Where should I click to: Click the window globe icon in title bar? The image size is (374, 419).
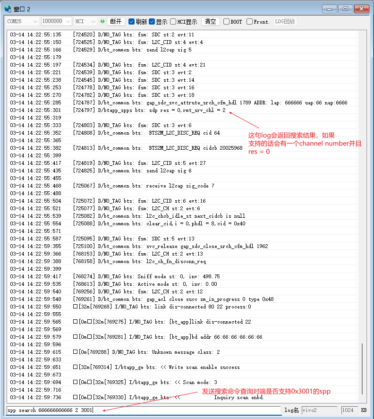pos(8,9)
